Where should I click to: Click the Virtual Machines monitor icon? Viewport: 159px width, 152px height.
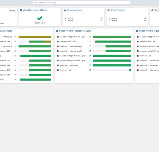coord(65,10)
